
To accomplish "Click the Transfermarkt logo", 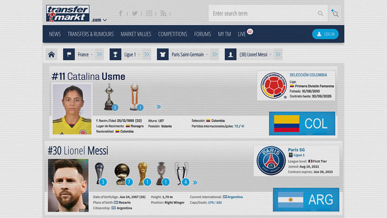I will pos(67,14).
